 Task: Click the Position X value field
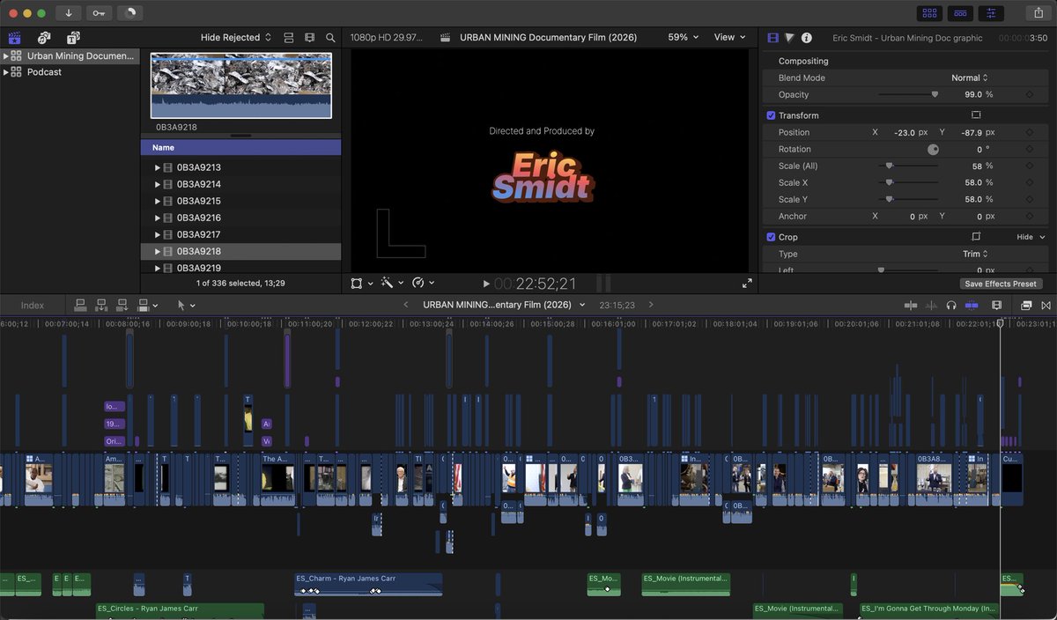click(904, 132)
